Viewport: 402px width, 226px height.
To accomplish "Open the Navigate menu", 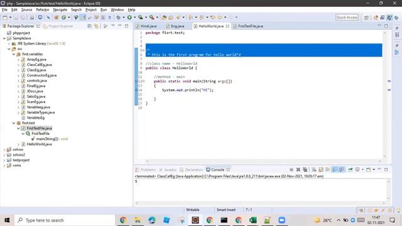I will [x=60, y=10].
